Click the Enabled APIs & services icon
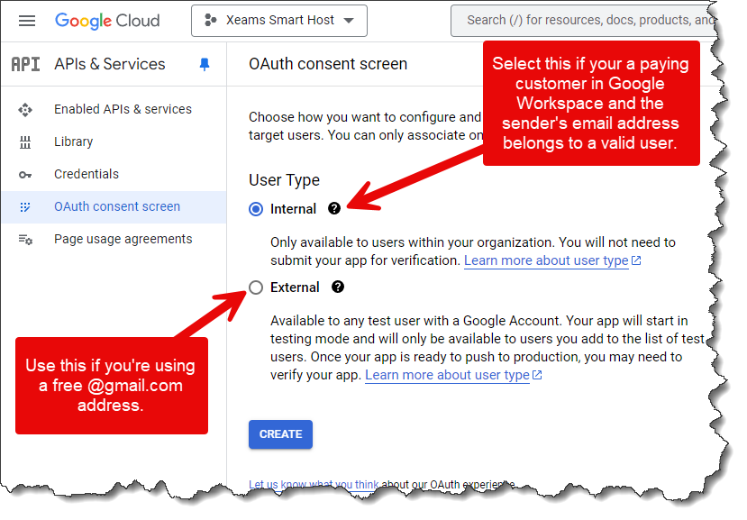The width and height of the screenshot is (747, 520). [x=25, y=110]
